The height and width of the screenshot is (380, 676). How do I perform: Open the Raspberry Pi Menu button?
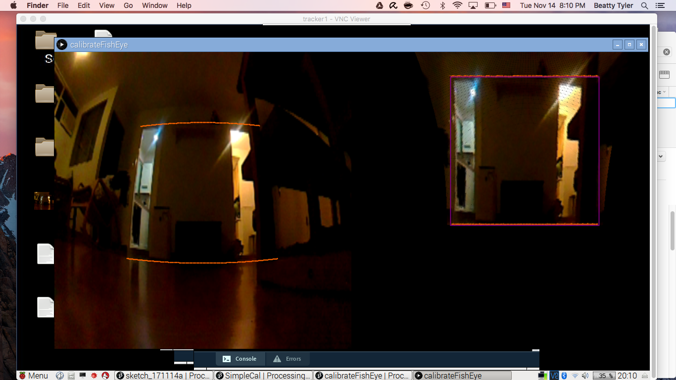point(33,376)
